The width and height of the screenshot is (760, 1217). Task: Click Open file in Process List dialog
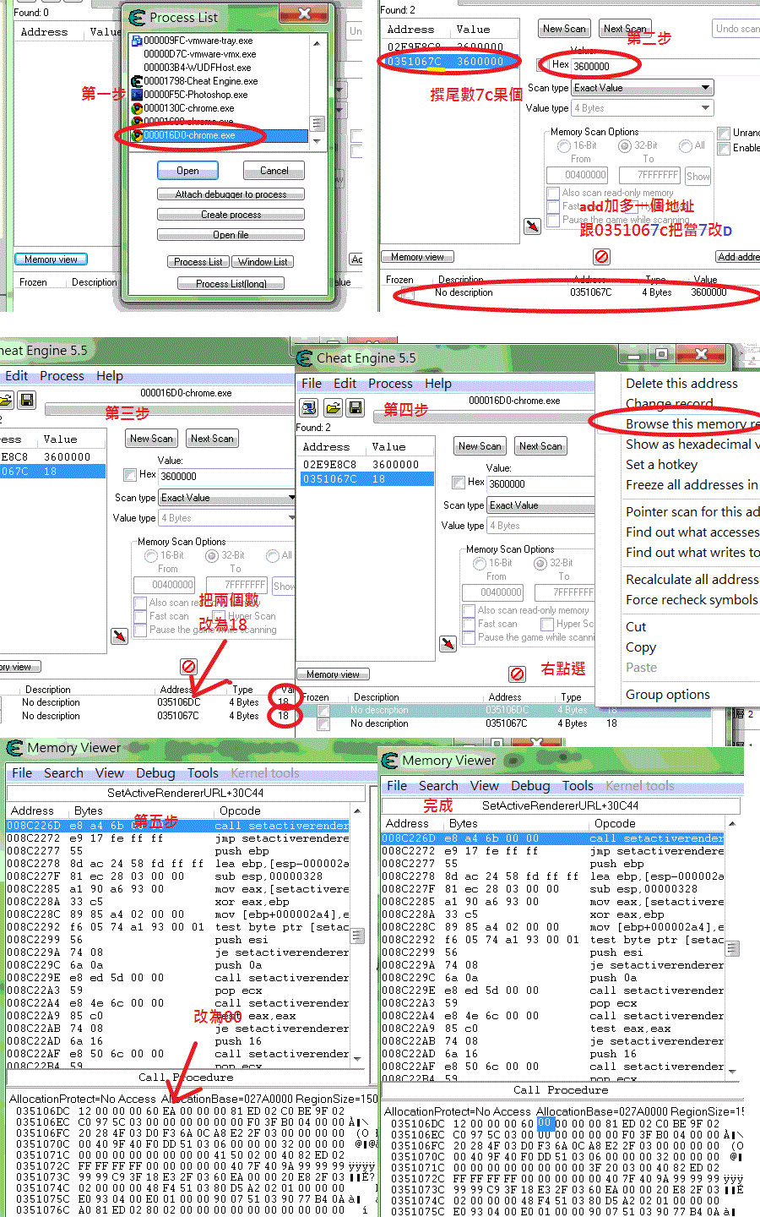(x=231, y=235)
